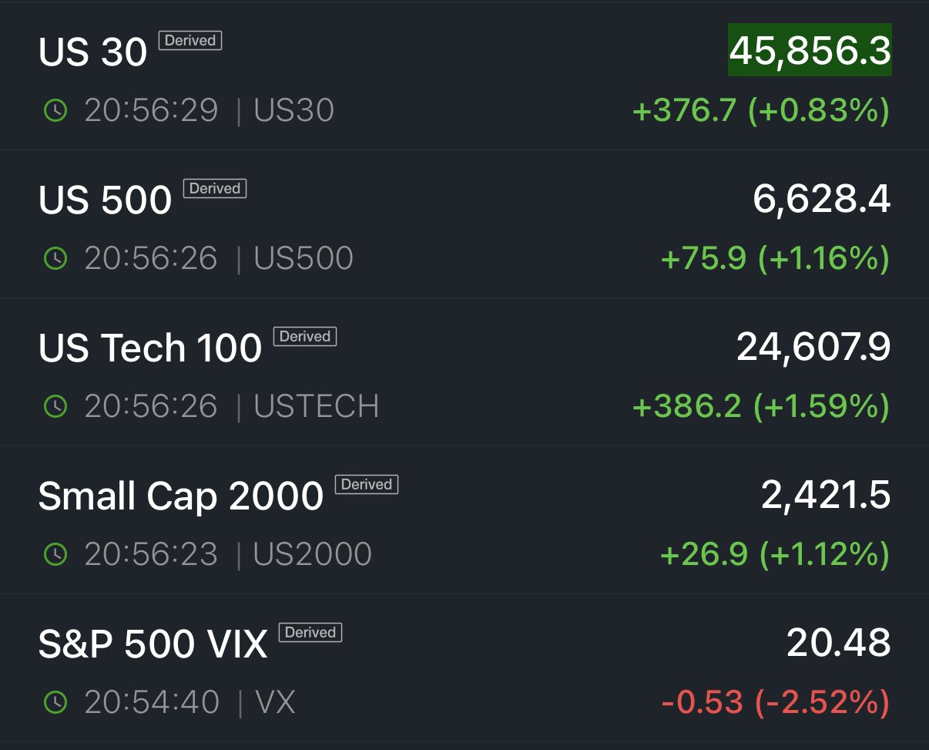The height and width of the screenshot is (750, 929).
Task: Click the US2000 ticker symbol
Action: point(313,554)
